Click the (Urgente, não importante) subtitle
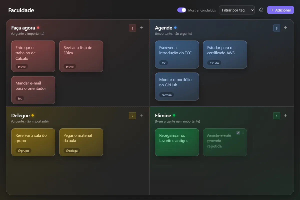The height and width of the screenshot is (200, 300). pos(30,121)
